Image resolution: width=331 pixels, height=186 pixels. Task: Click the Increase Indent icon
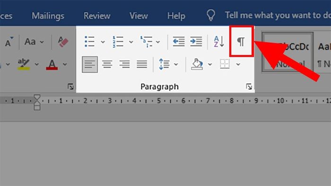tap(196, 42)
